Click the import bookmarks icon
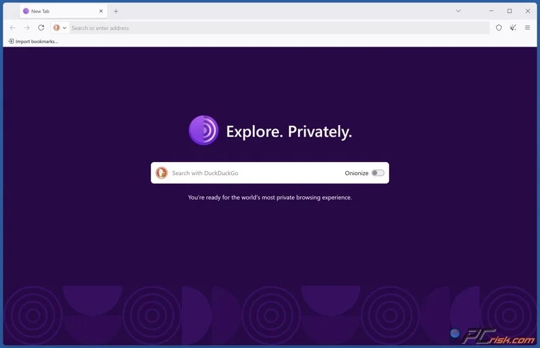540x348 pixels. (x=11, y=42)
